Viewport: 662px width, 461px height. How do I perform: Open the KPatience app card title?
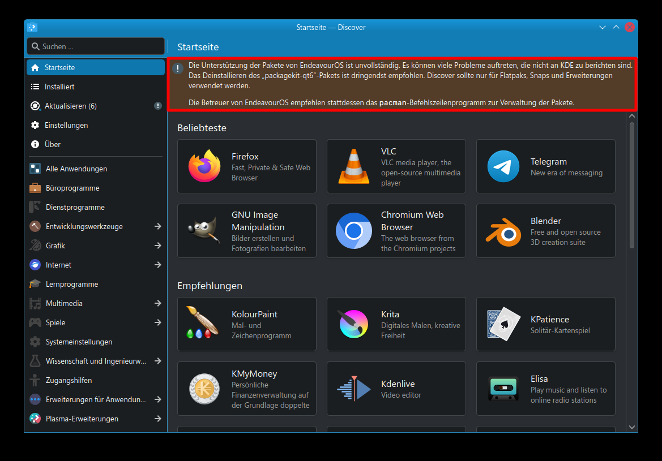coord(550,319)
